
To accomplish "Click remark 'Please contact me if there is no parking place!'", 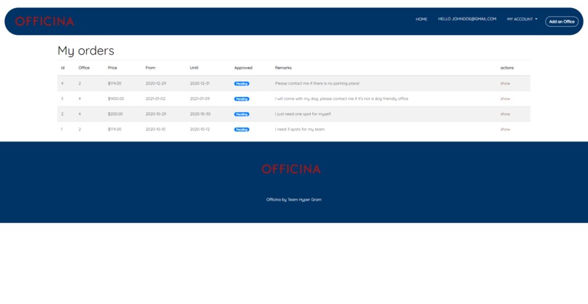I will (317, 83).
